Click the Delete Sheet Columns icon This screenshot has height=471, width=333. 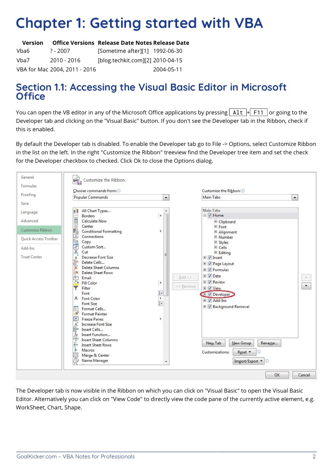[x=76, y=268]
